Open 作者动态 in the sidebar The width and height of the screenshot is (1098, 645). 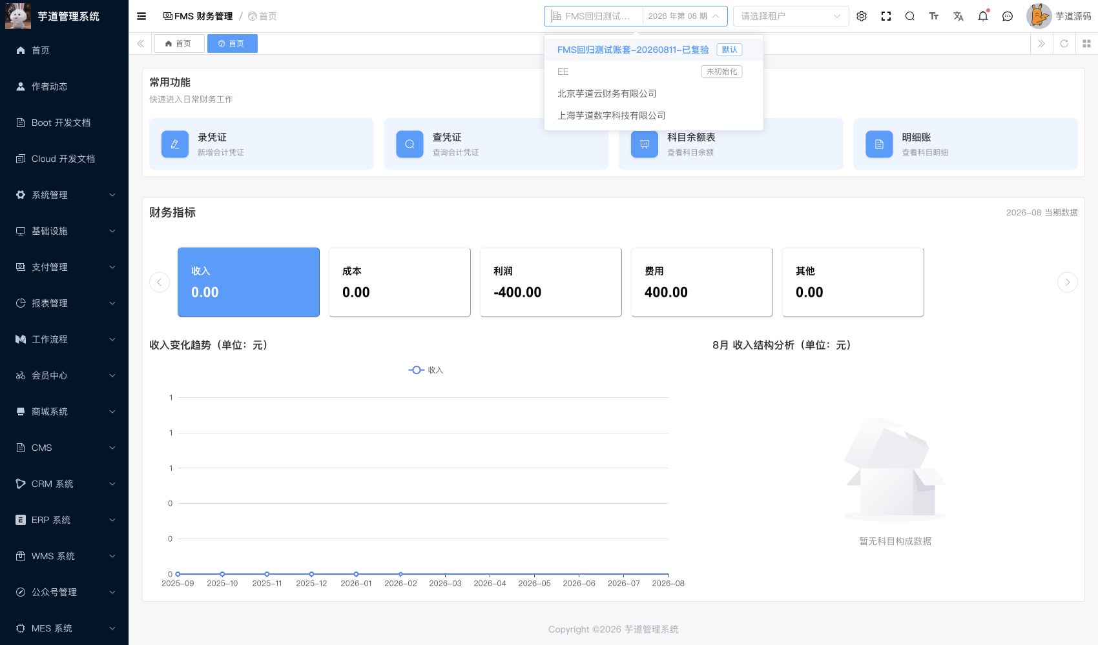(64, 86)
